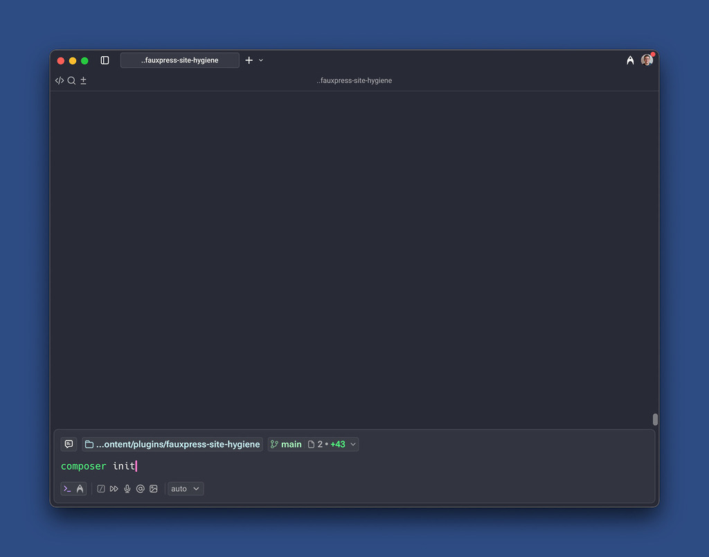Open the tab options chevron beside the plus
Image resolution: width=709 pixels, height=557 pixels.
tap(261, 60)
